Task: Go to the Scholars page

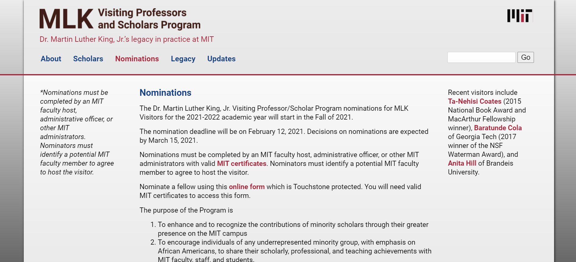Action: click(x=88, y=59)
